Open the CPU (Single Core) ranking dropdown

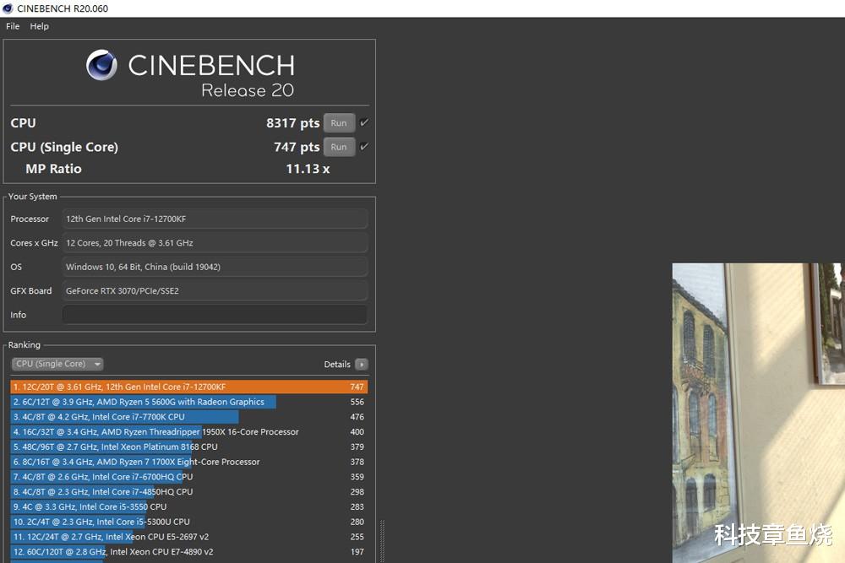point(57,364)
